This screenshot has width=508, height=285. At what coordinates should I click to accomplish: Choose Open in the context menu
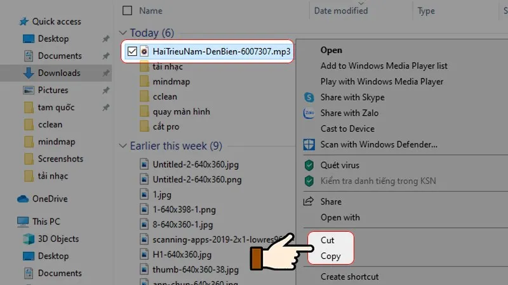coord(331,50)
